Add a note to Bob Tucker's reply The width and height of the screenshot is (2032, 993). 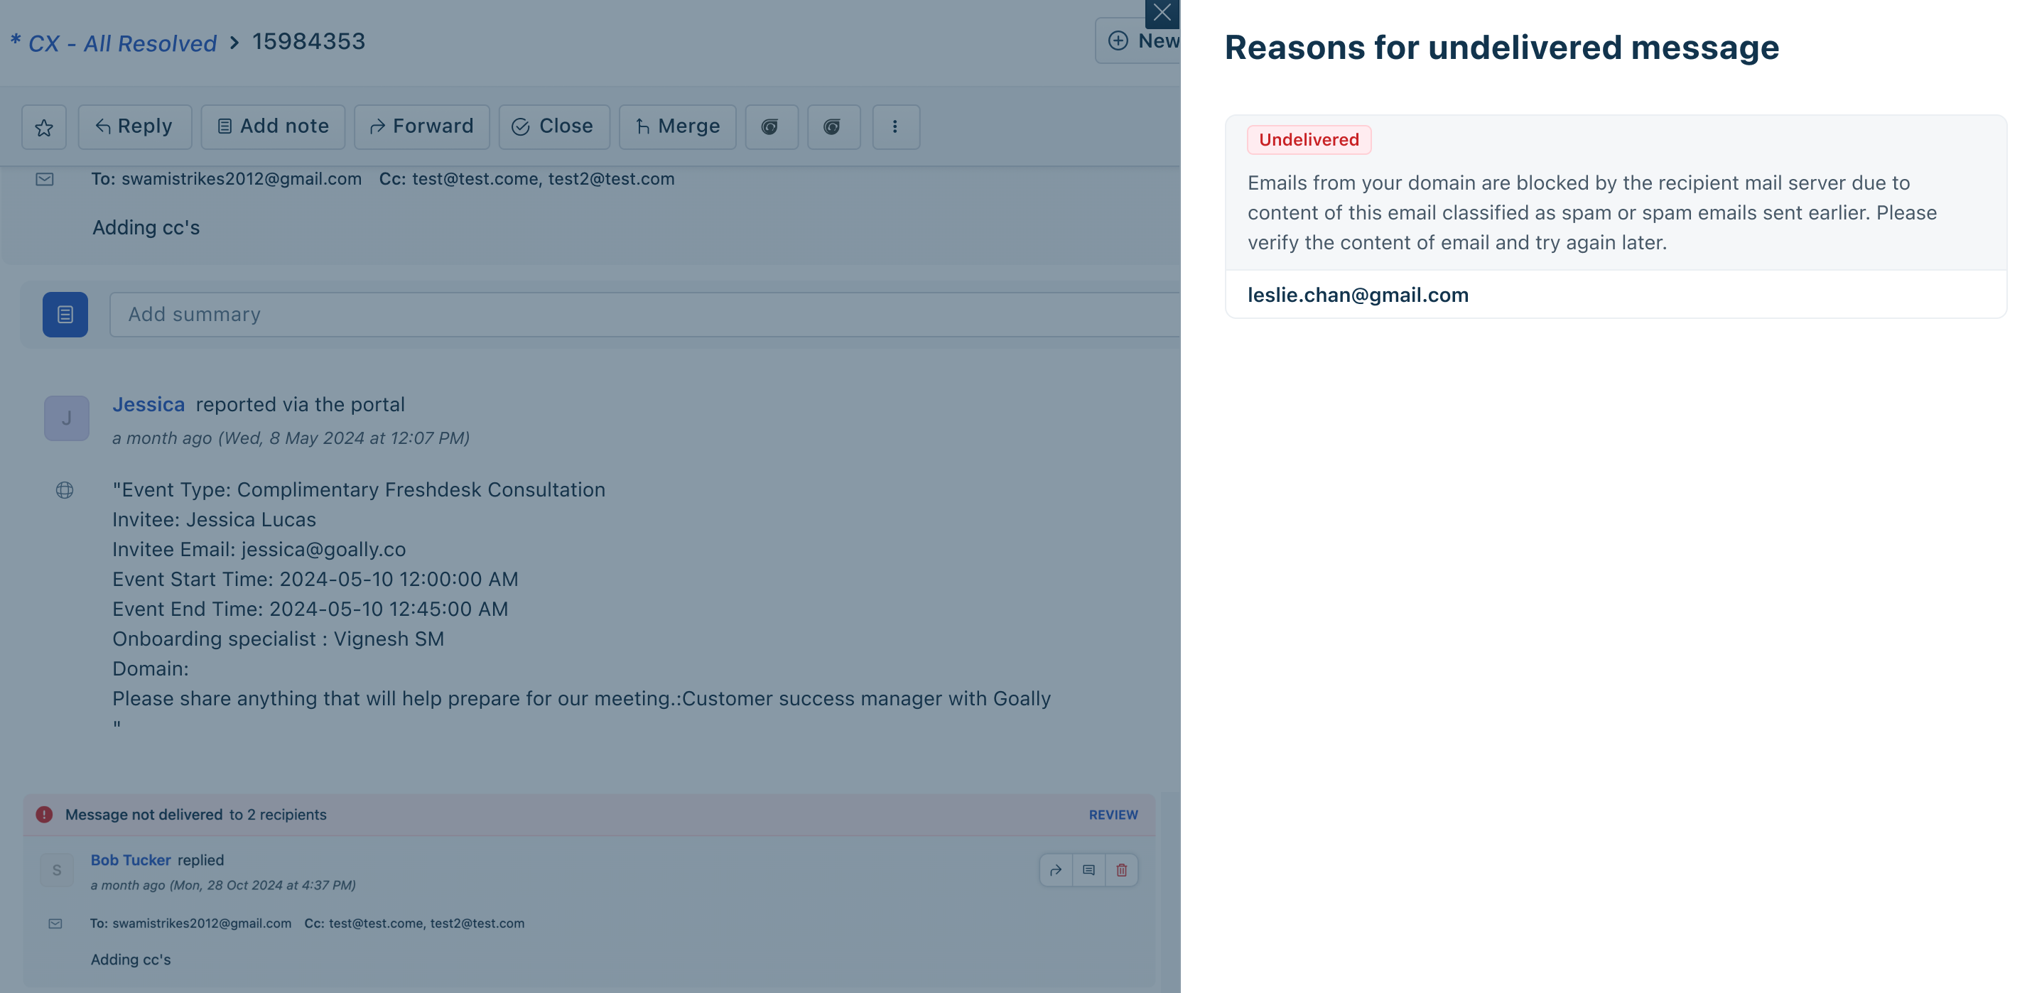tap(1088, 870)
